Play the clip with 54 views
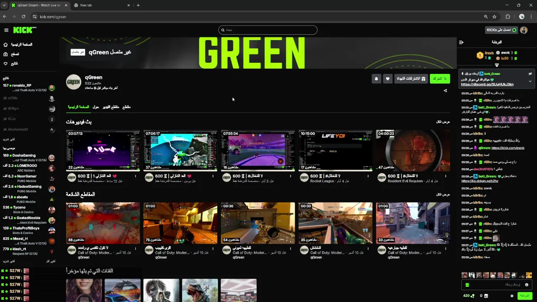This screenshot has width=537, height=302. (258, 223)
